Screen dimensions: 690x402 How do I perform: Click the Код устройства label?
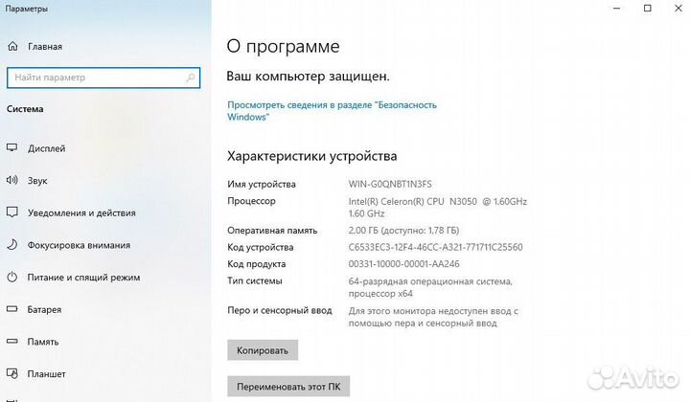coord(260,247)
